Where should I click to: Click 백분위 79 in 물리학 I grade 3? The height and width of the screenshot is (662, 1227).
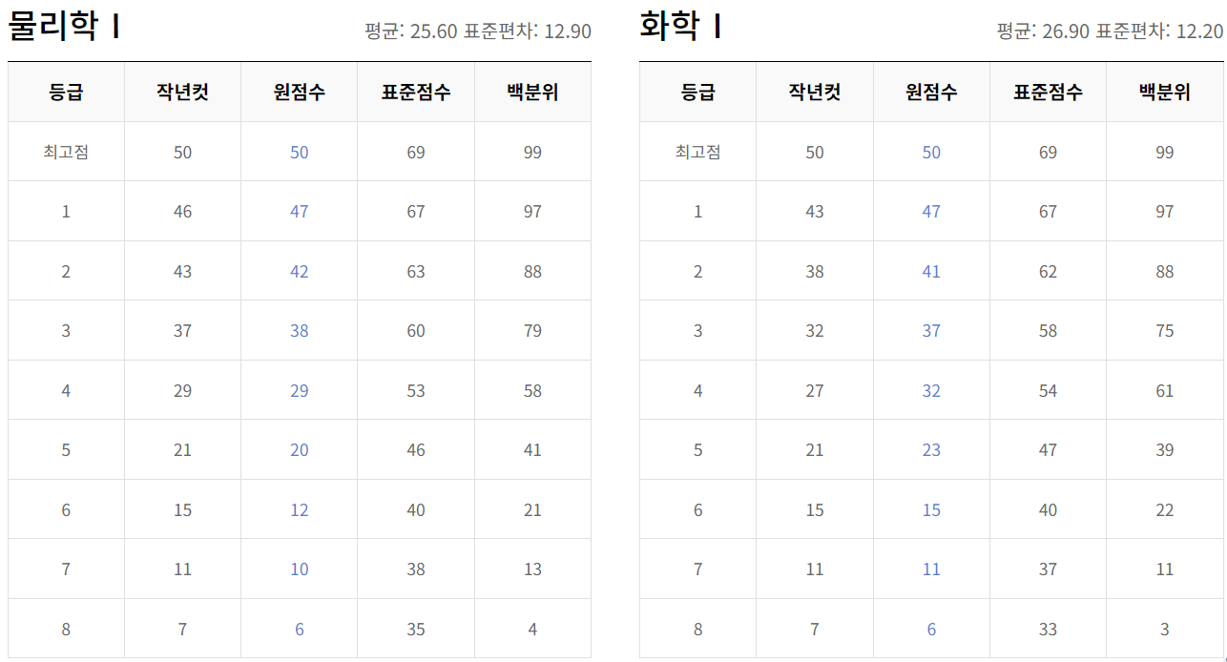(532, 331)
